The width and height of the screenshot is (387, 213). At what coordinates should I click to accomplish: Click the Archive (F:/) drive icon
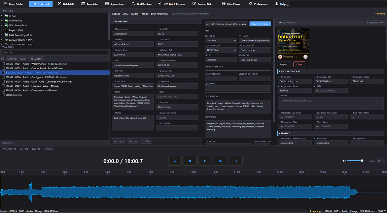coord(6,21)
